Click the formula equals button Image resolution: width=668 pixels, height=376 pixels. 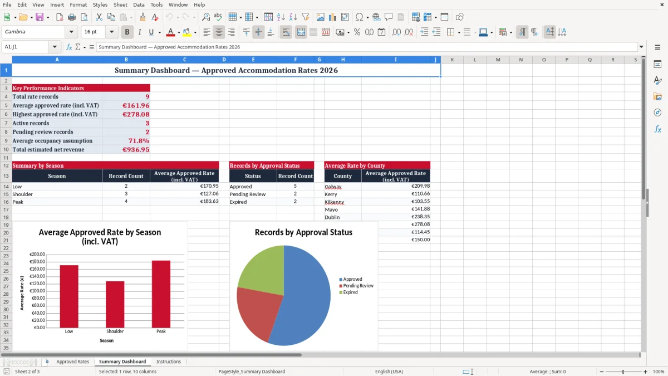pos(91,47)
